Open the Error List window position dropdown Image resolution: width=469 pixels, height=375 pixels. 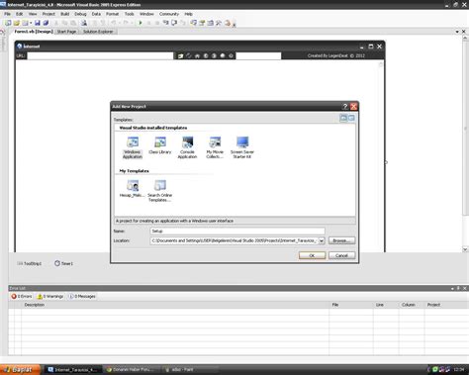(x=452, y=288)
